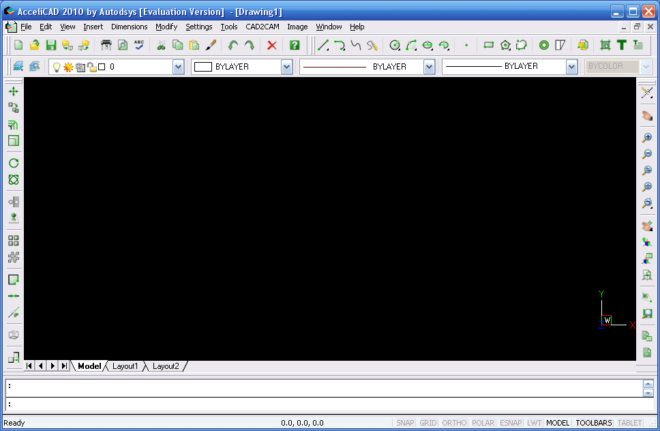Run the ABC spell check icon
The image size is (660, 431).
coord(139,45)
